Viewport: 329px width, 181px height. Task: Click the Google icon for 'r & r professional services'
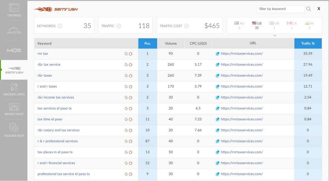[x=126, y=141]
